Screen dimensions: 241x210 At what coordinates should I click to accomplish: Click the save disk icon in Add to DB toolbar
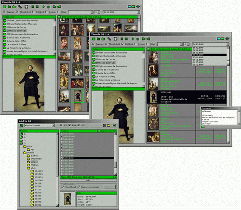(x=104, y=125)
